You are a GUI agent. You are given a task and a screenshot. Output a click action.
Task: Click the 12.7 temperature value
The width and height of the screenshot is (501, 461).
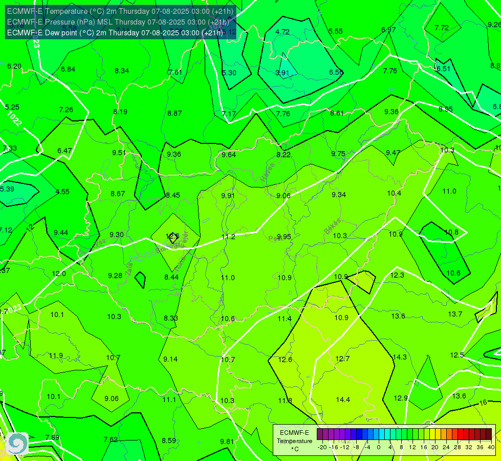point(342,359)
